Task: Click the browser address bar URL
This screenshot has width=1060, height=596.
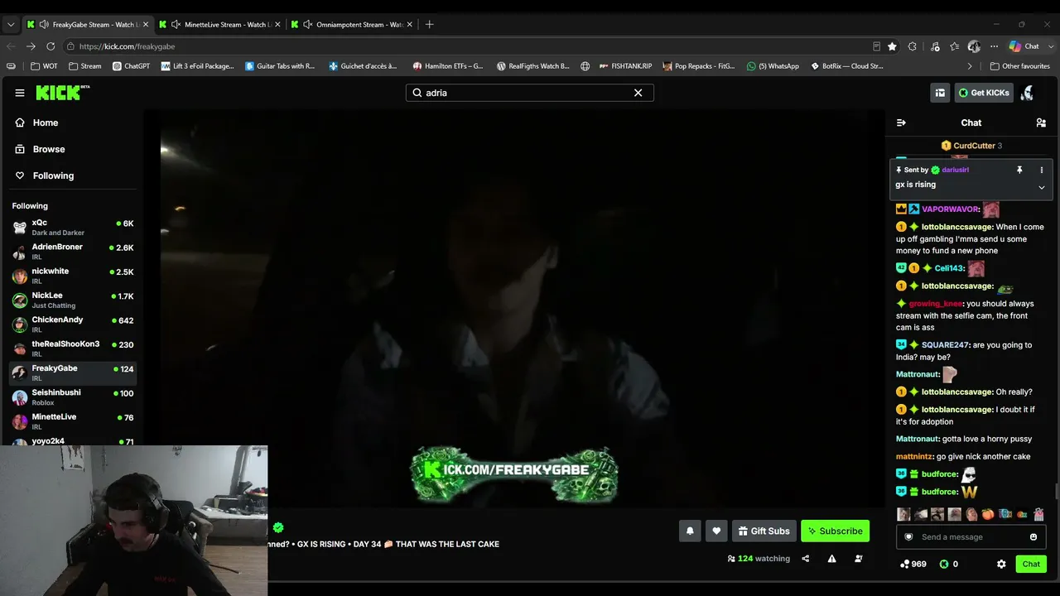Action: point(128,46)
